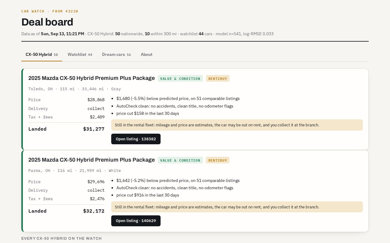The height and width of the screenshot is (243, 390).
Task: Click the $29,696 price value
Action: pos(96,182)
